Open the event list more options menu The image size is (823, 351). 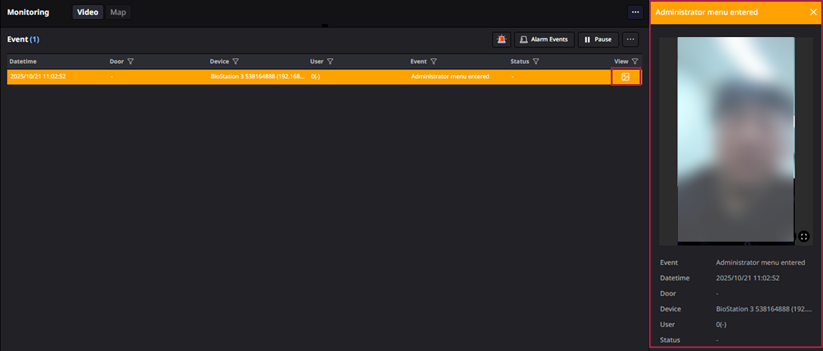[x=630, y=39]
